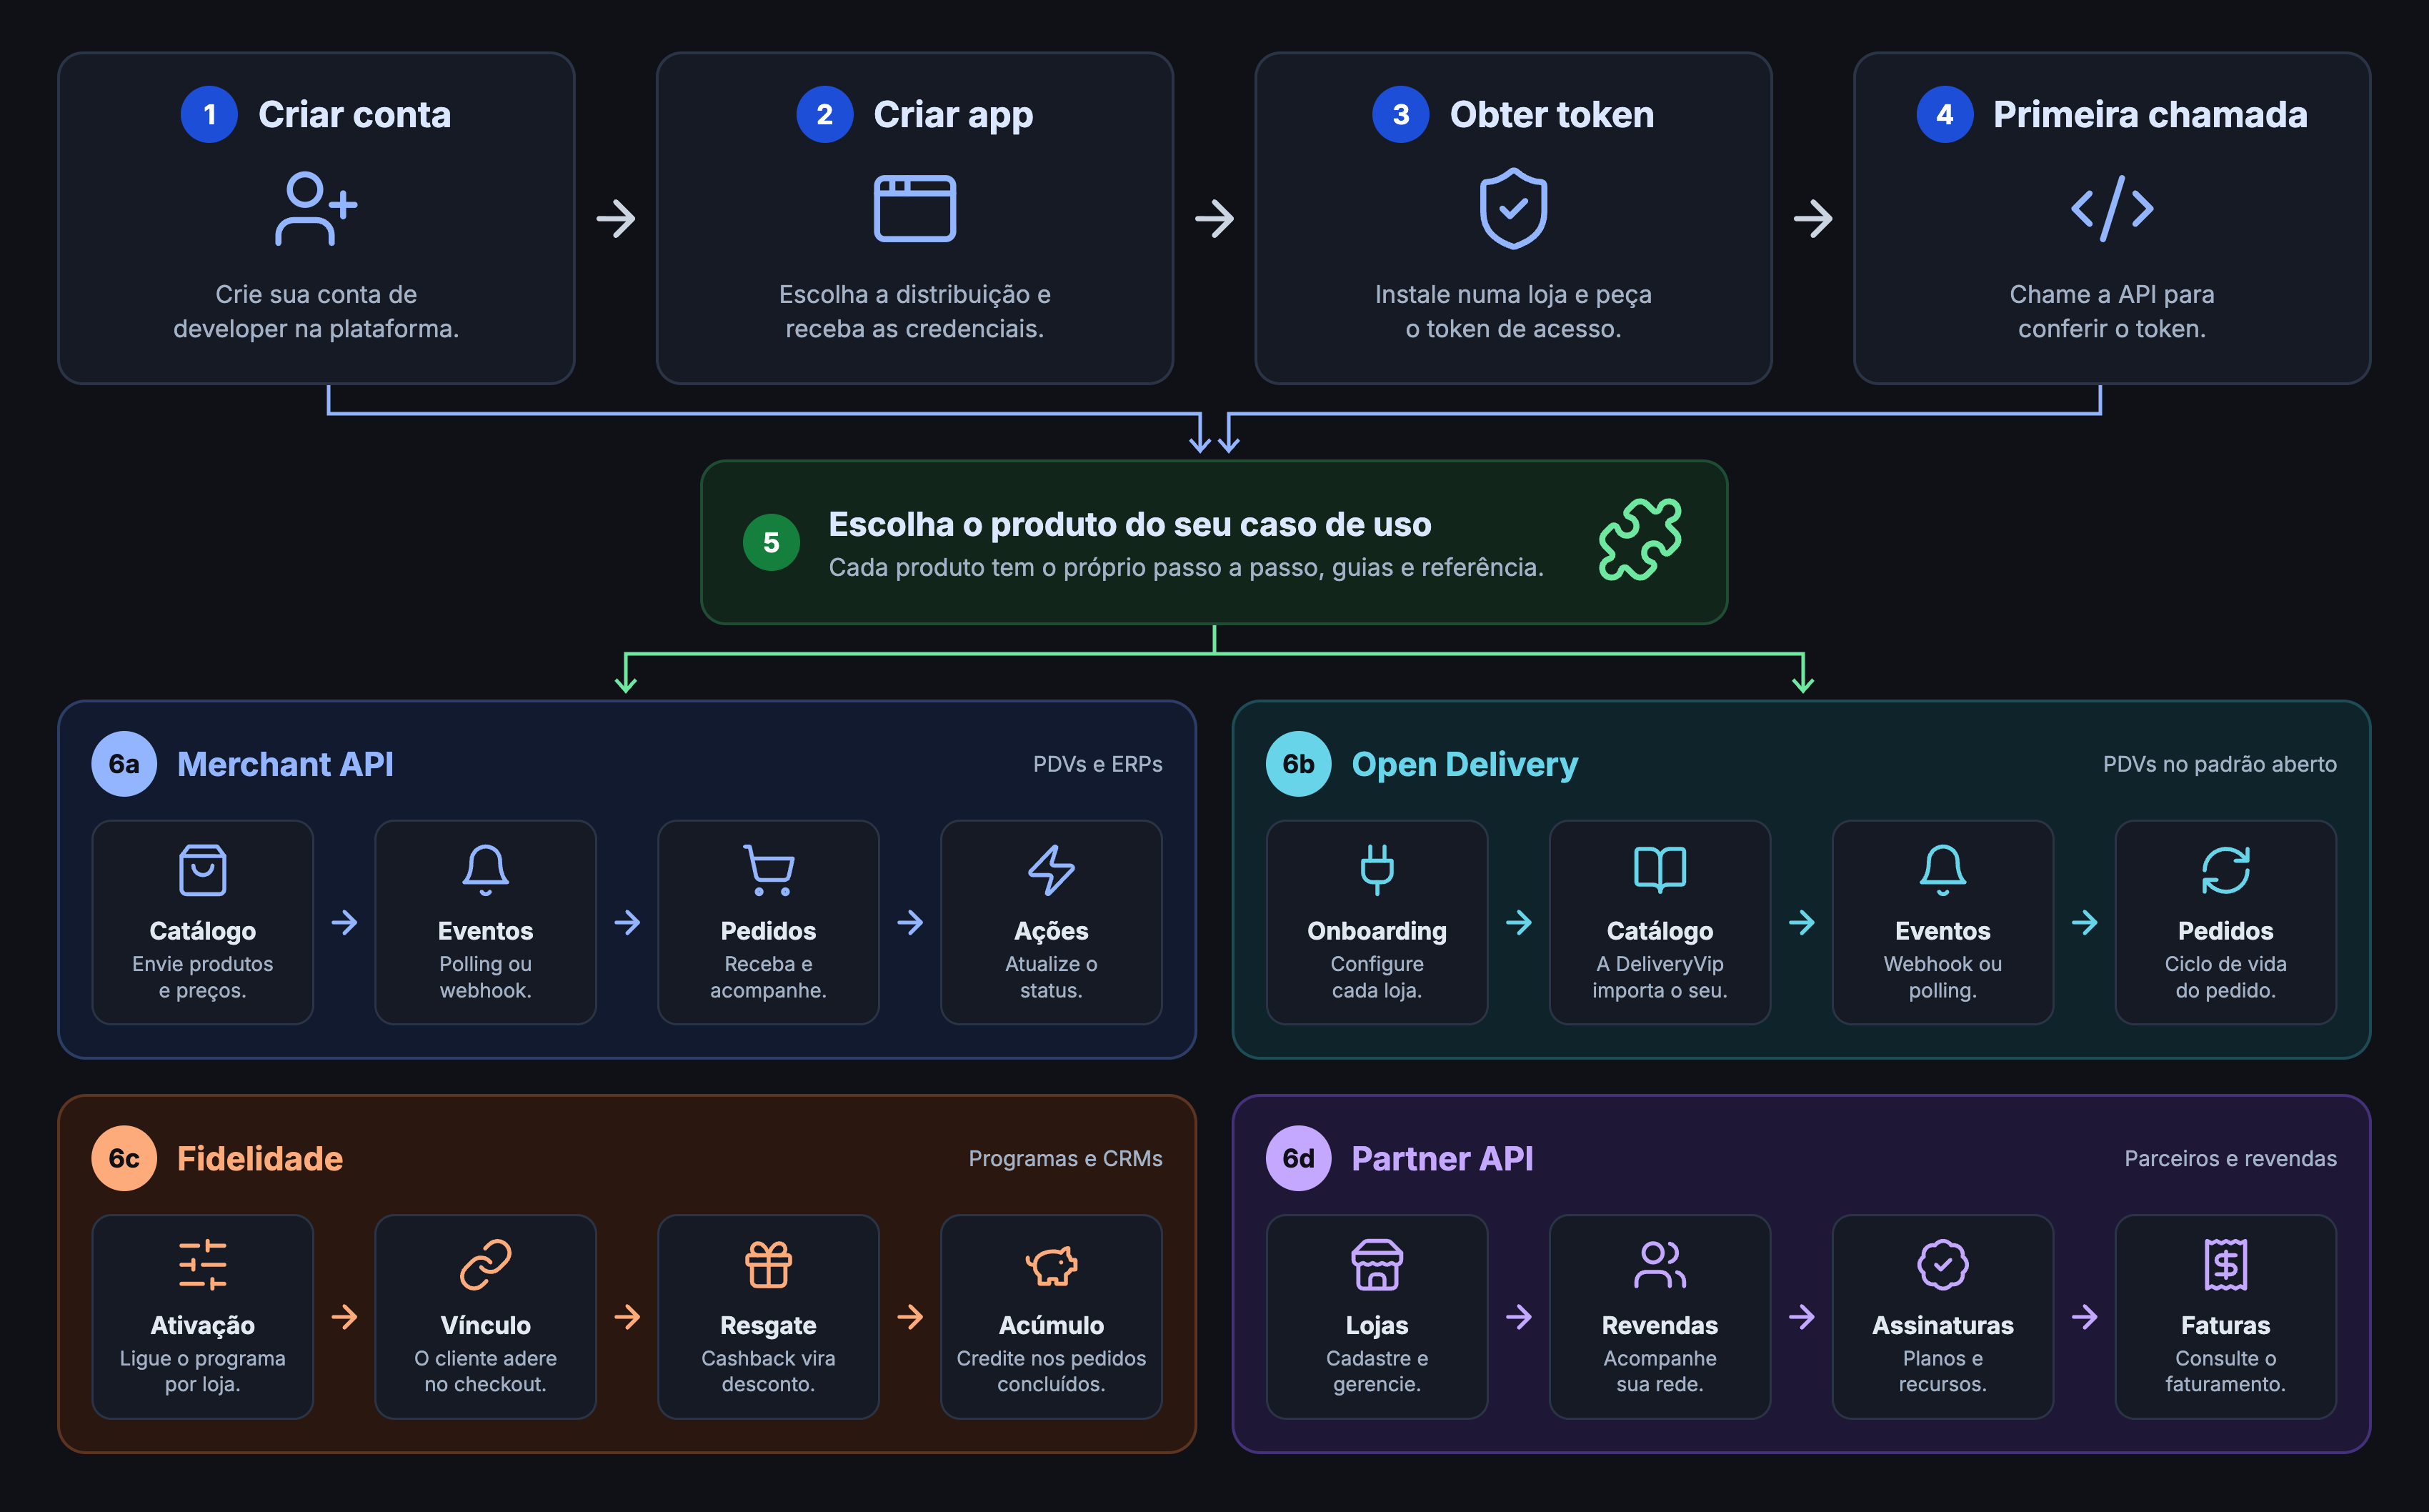Click the bell icon in Merchant API Eventos

pyautogui.click(x=486, y=870)
